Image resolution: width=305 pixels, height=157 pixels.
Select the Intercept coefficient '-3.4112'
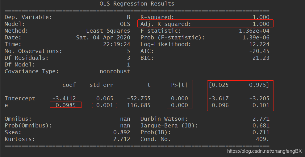pos(64,99)
